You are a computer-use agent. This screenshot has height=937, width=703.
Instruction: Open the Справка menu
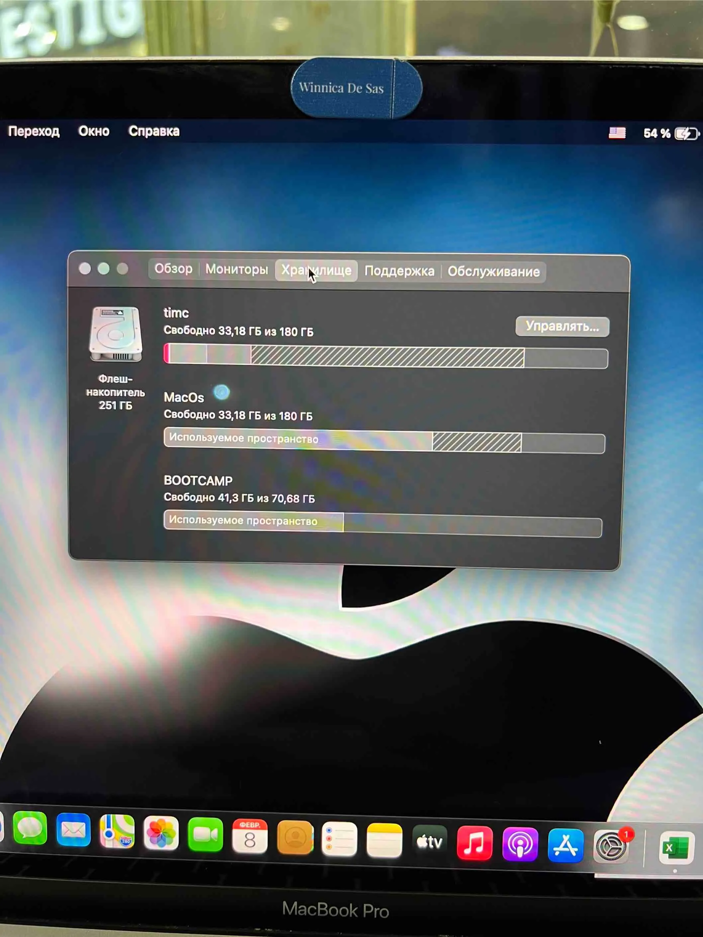[x=154, y=131]
